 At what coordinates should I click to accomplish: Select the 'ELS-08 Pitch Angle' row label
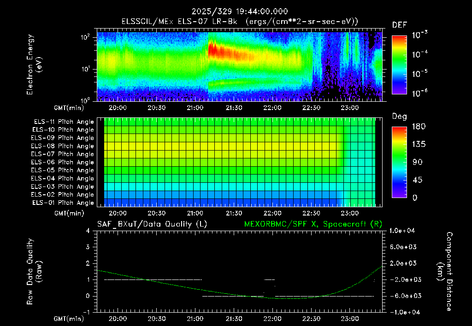coord(62,146)
